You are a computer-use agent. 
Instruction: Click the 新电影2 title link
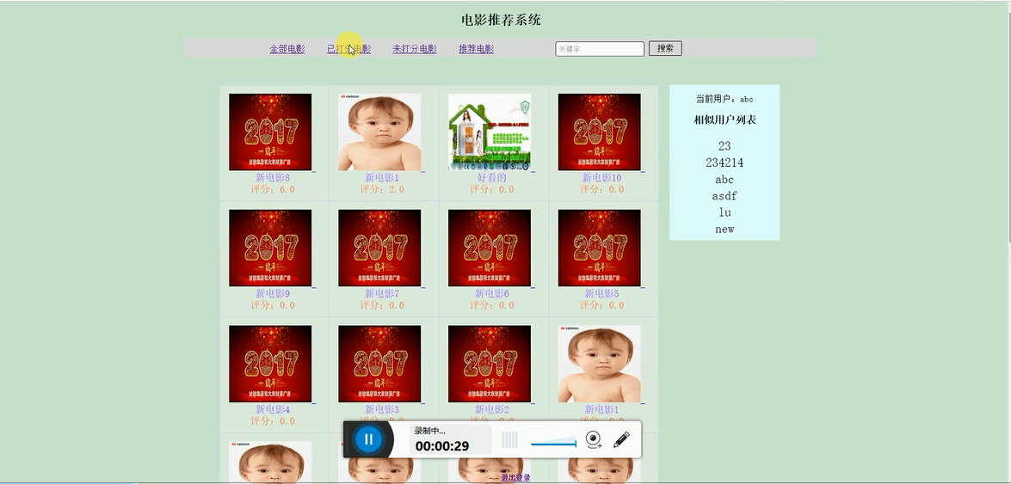pos(492,410)
